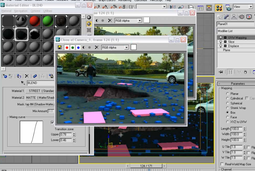Pick material from object with eyedropper

[x=23, y=83]
